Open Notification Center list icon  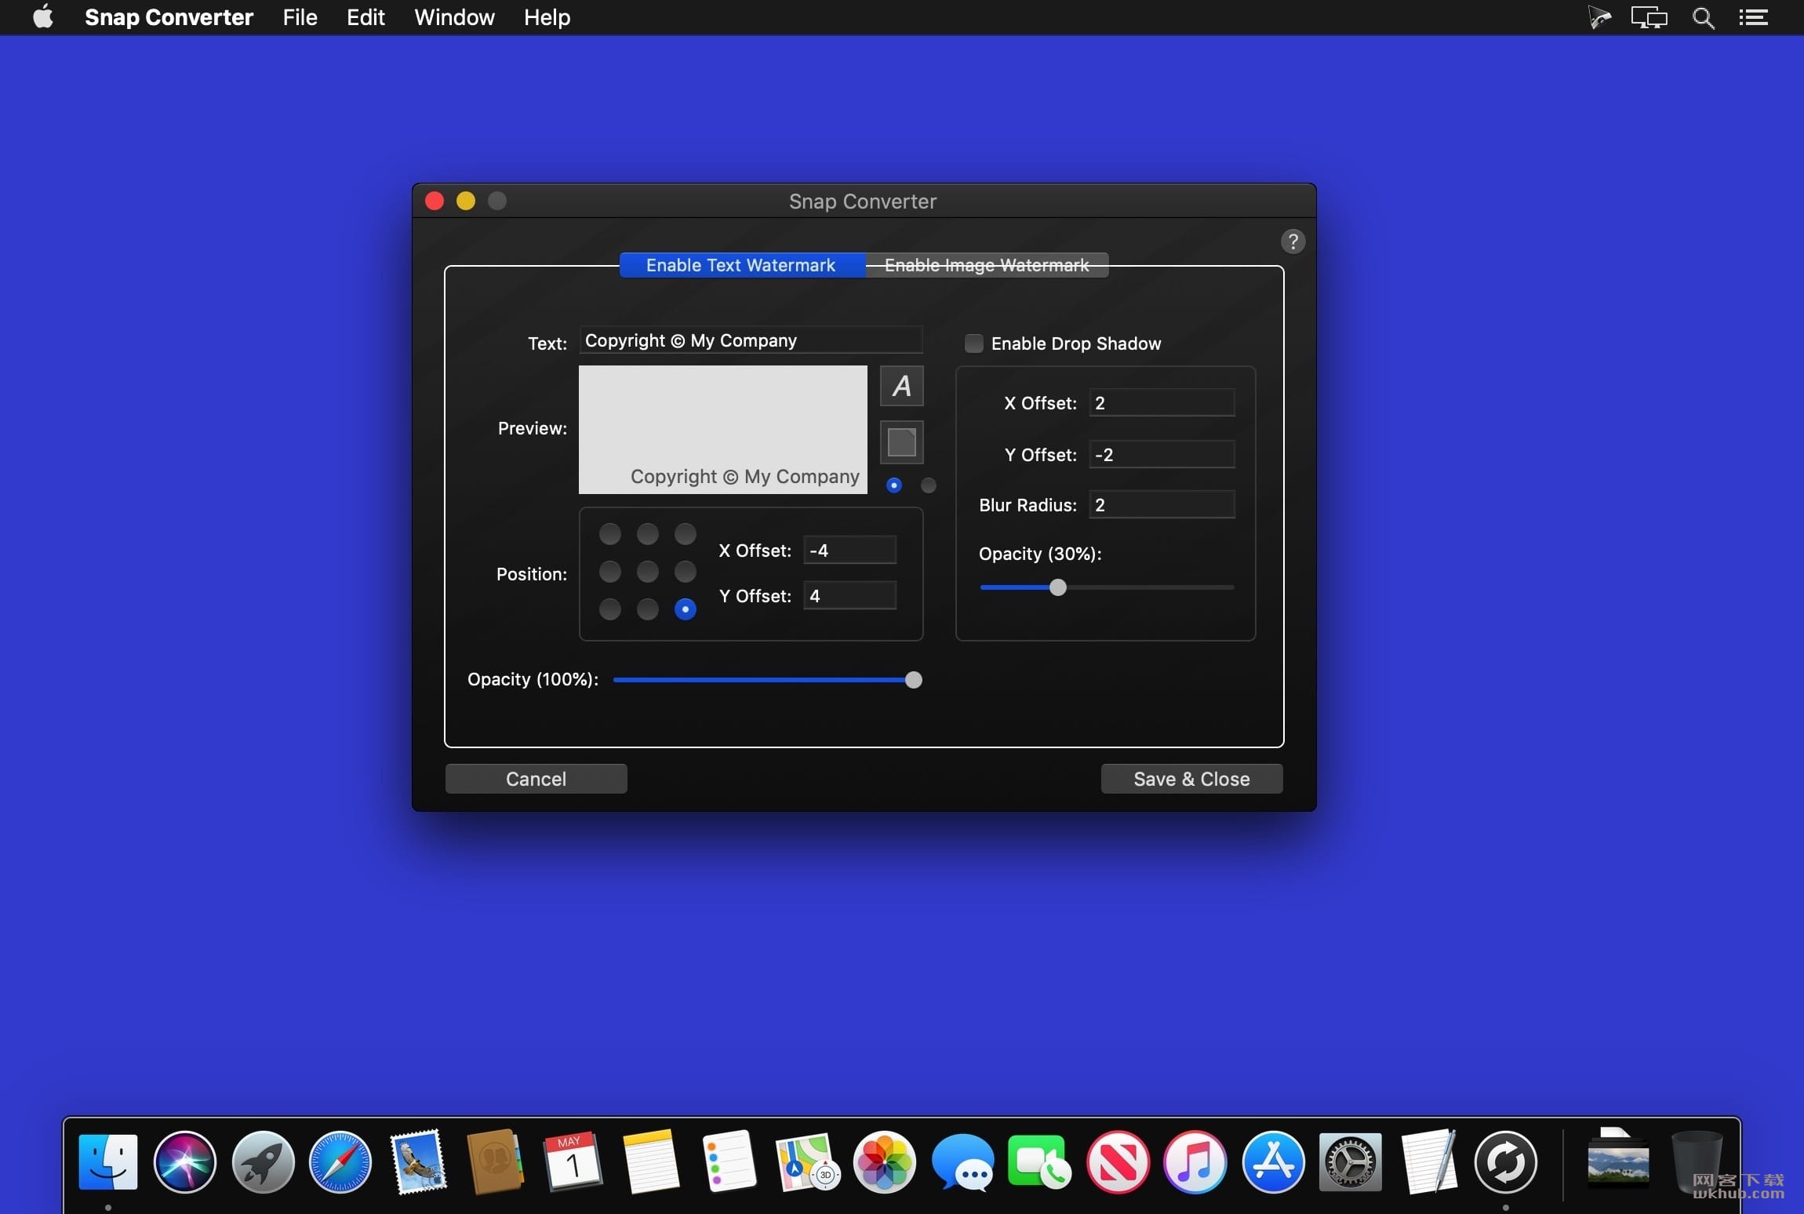pos(1753,17)
